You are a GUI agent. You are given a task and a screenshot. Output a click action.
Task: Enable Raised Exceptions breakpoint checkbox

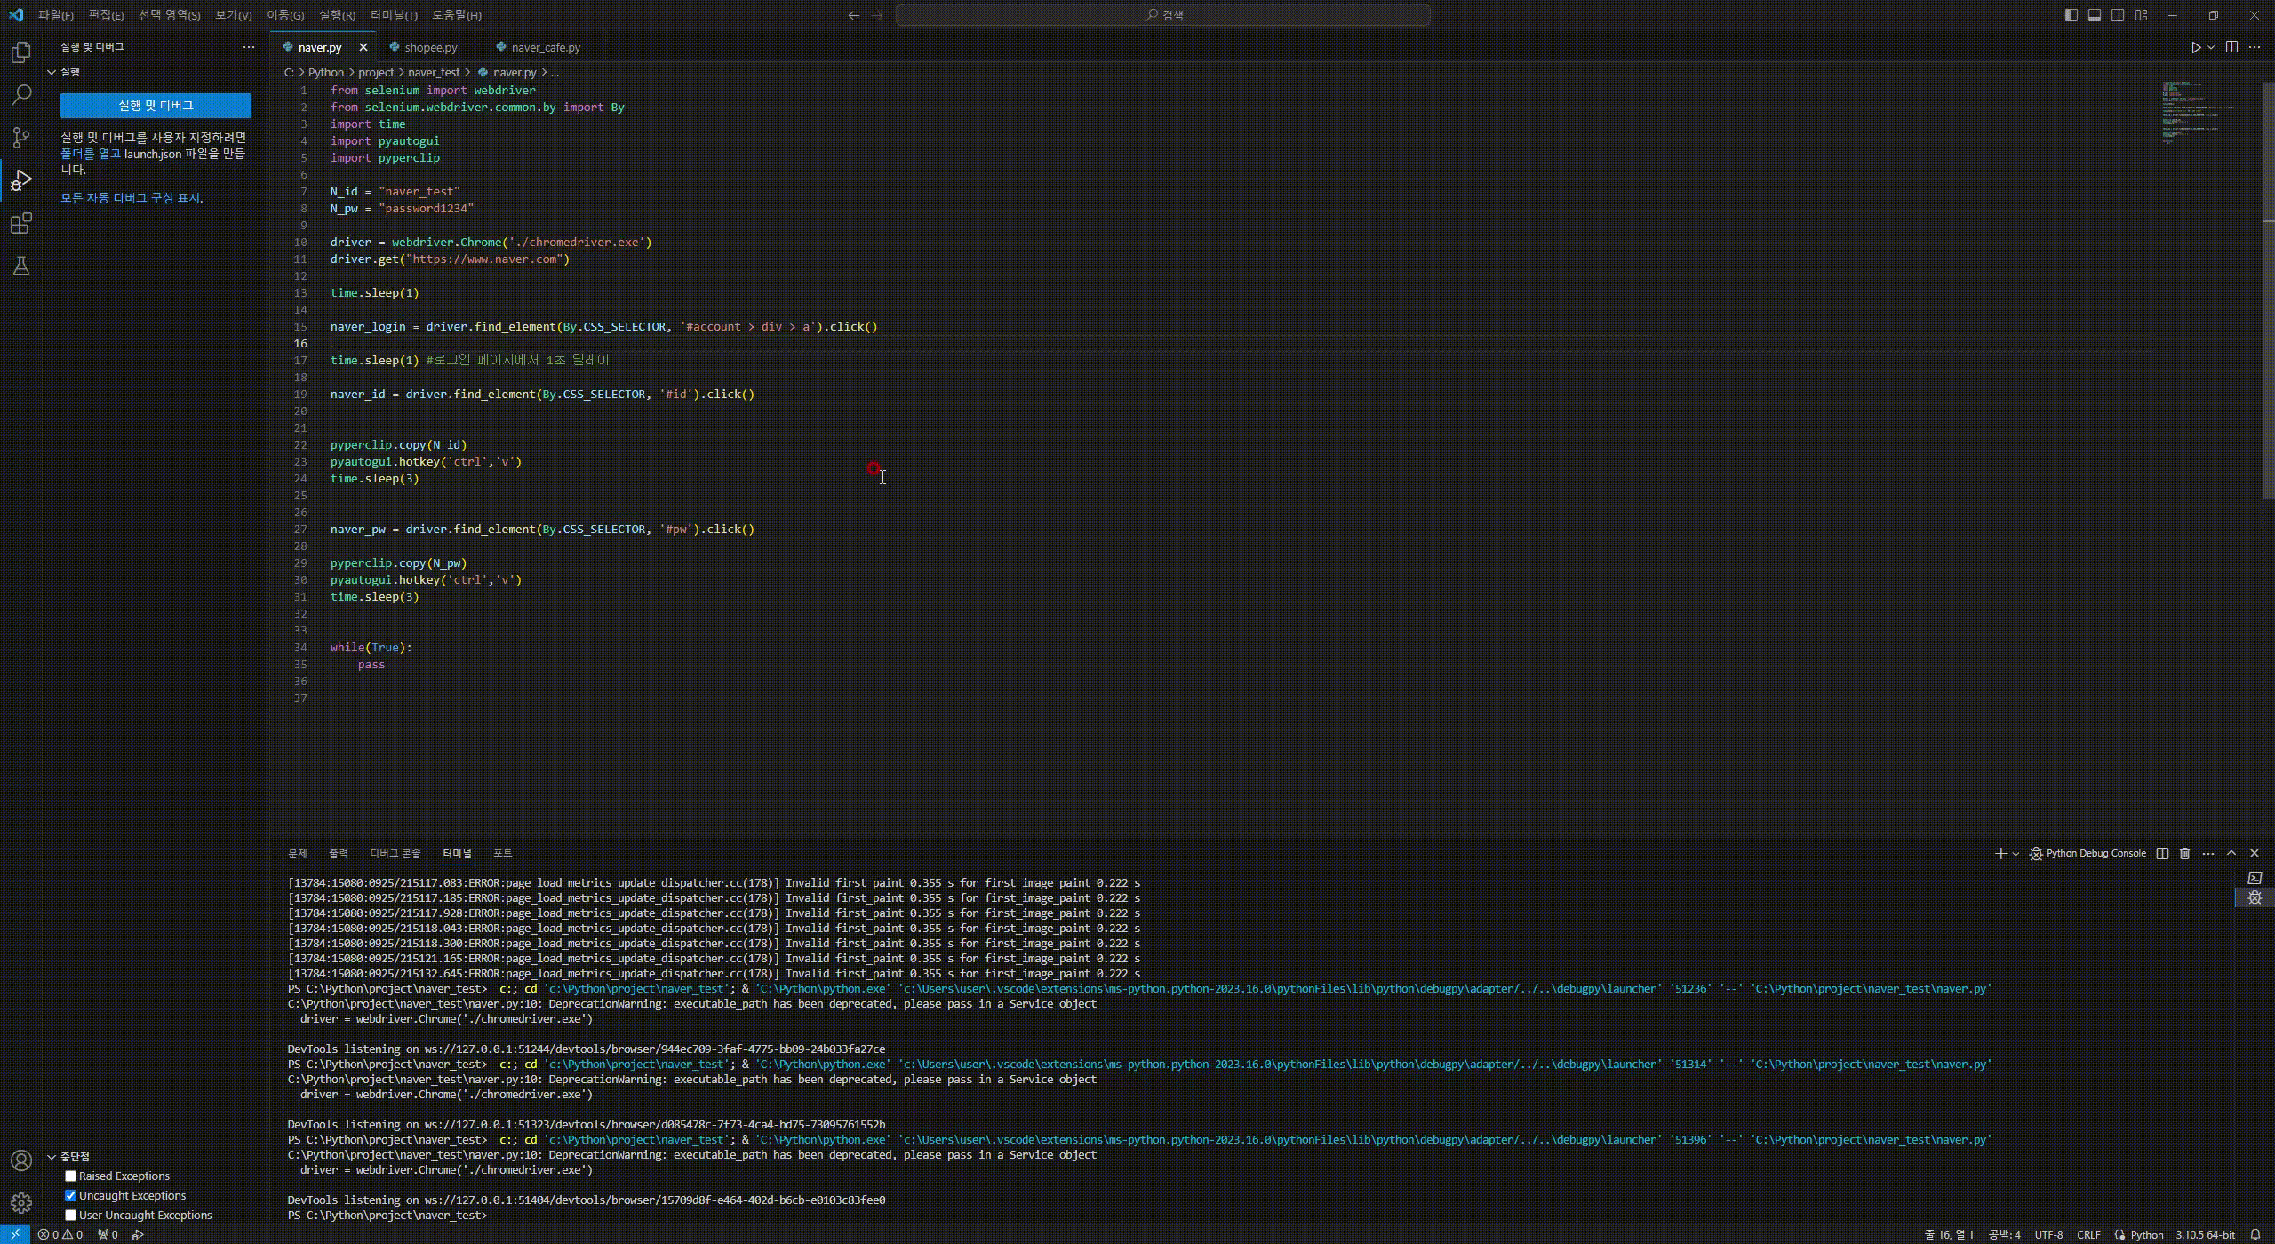click(x=71, y=1176)
